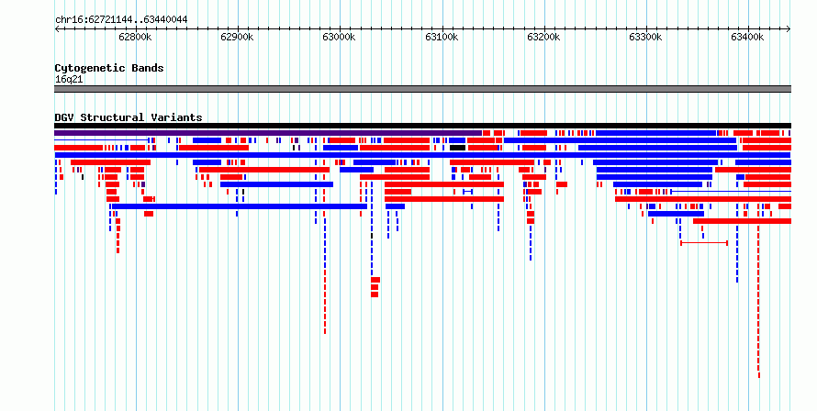Click the right arrowhead of the coordinate ruler

click(789, 29)
